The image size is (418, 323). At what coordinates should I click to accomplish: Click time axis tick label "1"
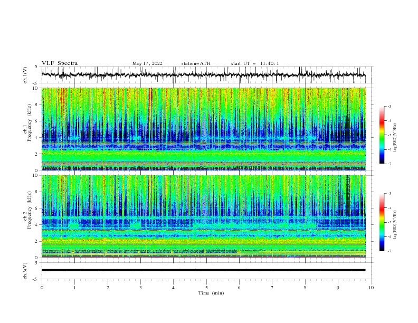point(74,288)
